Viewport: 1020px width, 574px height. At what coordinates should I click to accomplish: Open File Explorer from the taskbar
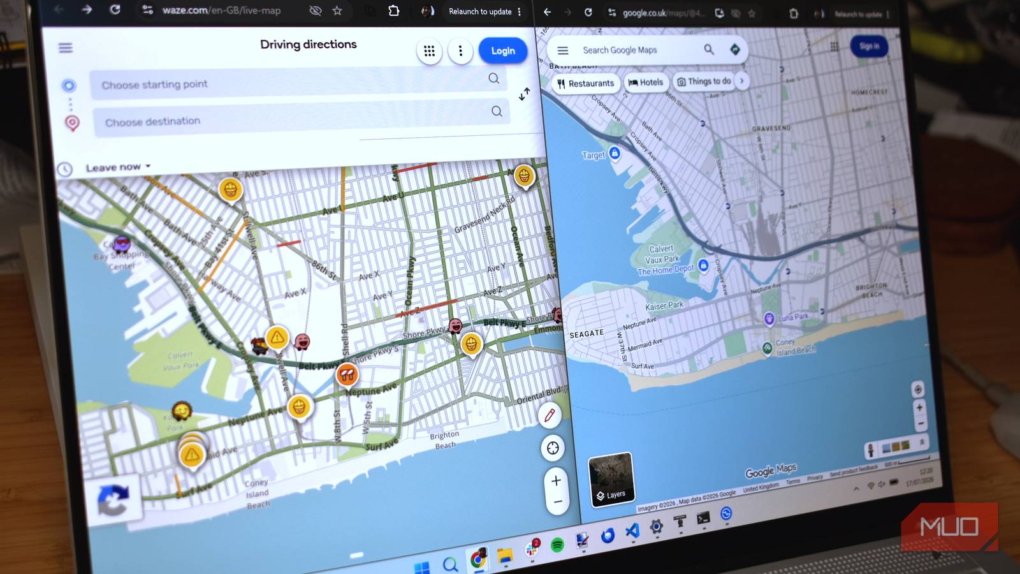505,556
